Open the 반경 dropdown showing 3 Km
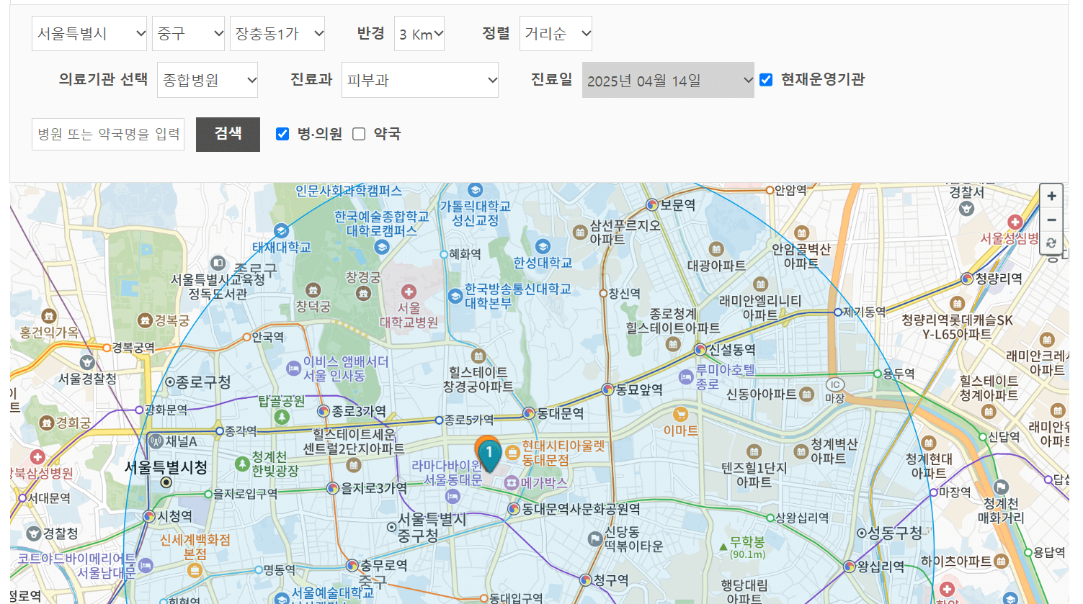The image size is (1083, 604). click(x=419, y=33)
